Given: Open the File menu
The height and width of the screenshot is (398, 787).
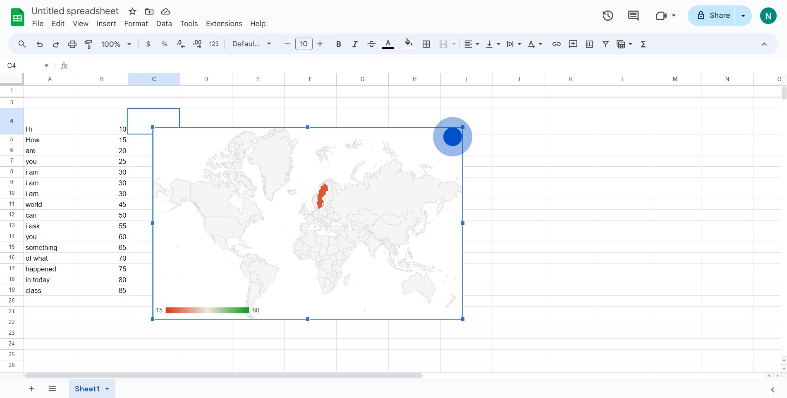Looking at the screenshot, I should pyautogui.click(x=38, y=24).
